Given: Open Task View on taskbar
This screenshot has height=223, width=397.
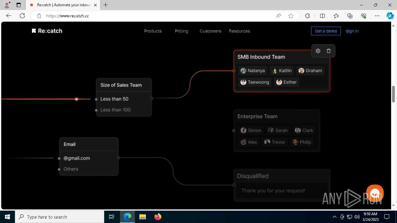Looking at the screenshot, I should 112,217.
